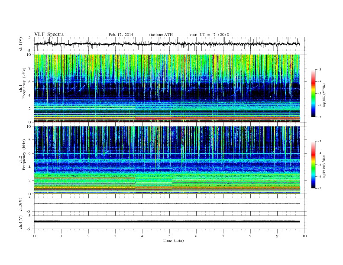Click the "VLF Spectra" plot title
The image size is (343, 265).
click(49, 34)
